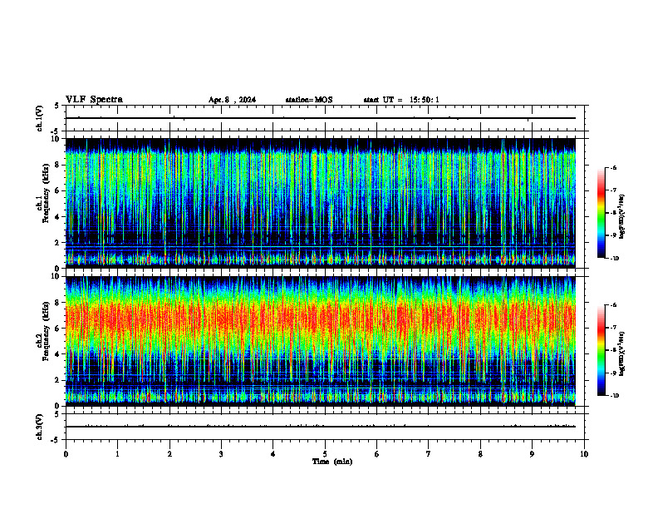Click the "-8" label on the upper colorbar

(613, 213)
